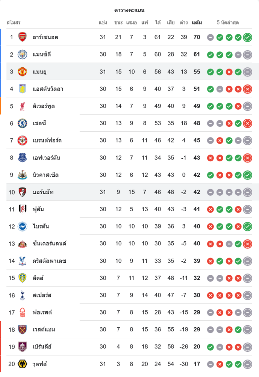
Task: Click the Wolves club crest icon
Action: (x=23, y=364)
